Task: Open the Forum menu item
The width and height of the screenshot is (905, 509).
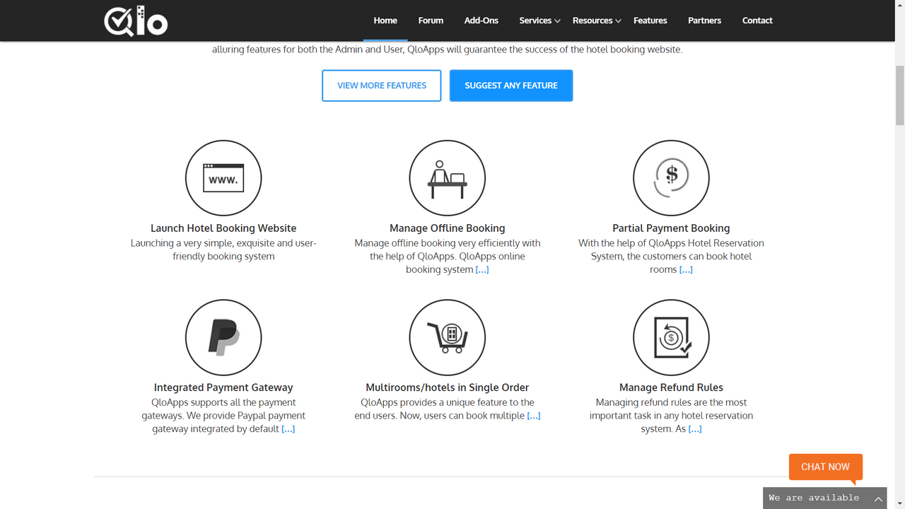Action: click(431, 21)
